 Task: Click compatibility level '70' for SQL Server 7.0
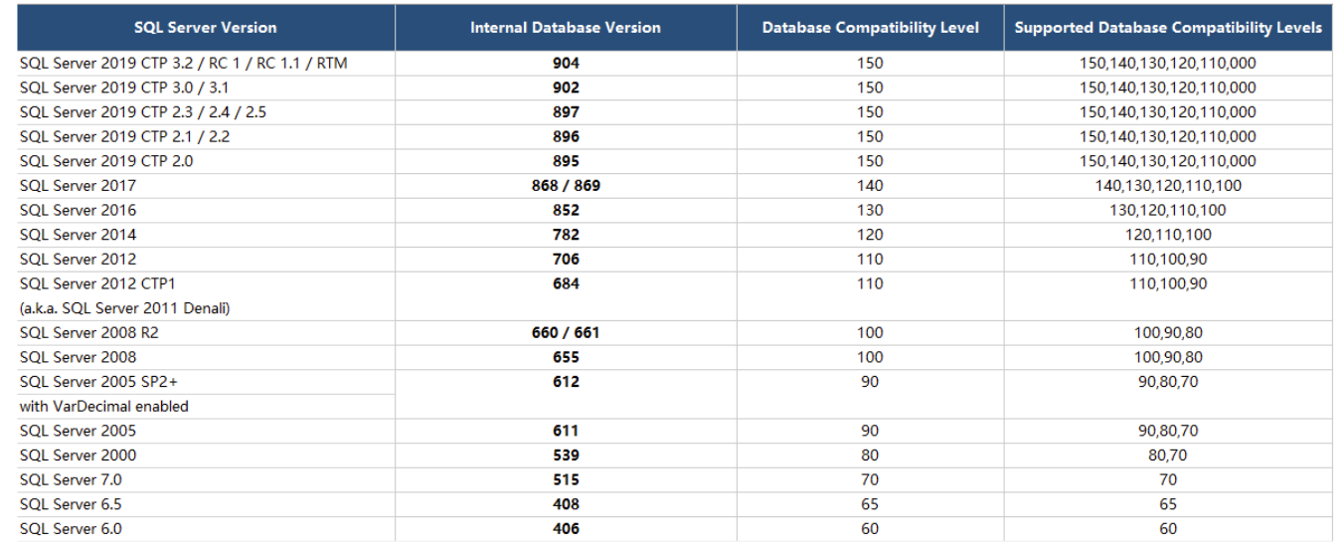(x=870, y=479)
